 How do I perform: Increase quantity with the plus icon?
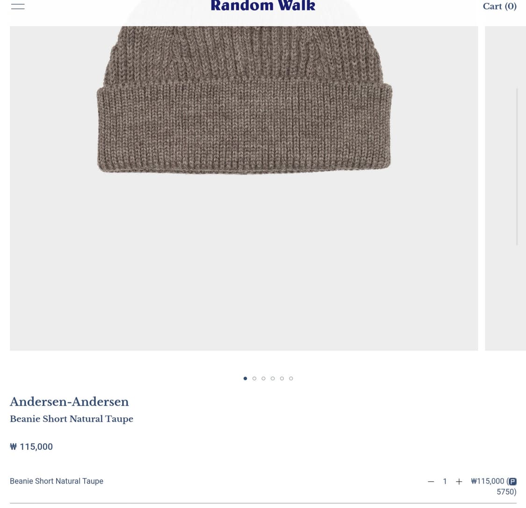(459, 481)
